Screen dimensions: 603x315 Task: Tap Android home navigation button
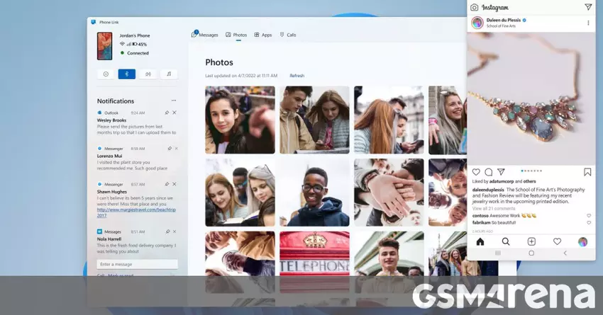531,253
